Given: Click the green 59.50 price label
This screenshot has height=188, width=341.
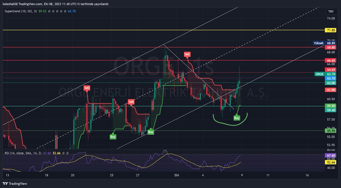Looking at the screenshot, I should (331, 106).
